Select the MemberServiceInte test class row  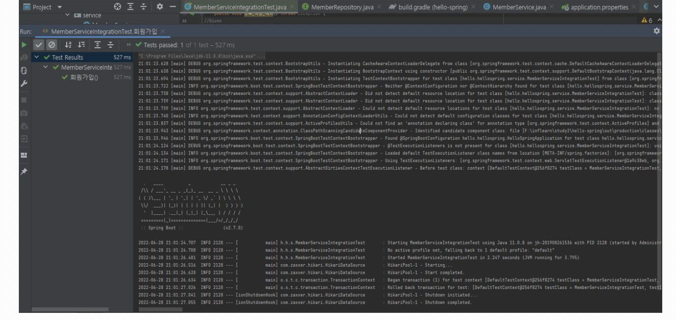82,67
